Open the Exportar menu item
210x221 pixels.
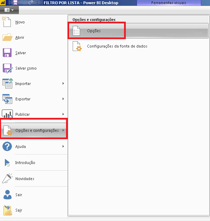click(x=34, y=99)
